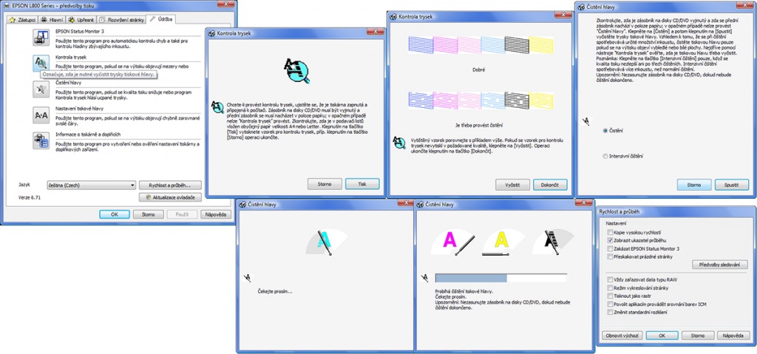Click Aktualizace ovladače button
Screen dimensions: 757x354
(171, 197)
